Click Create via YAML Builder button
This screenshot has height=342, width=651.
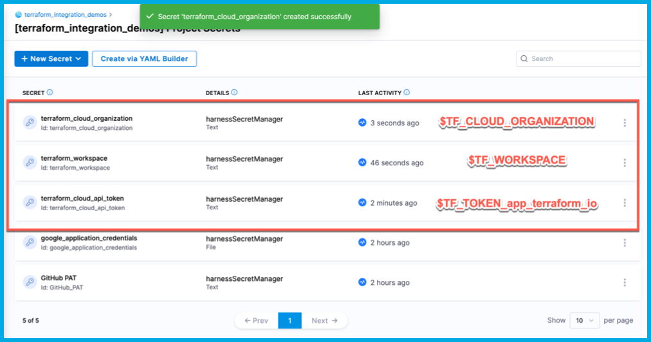[x=144, y=59]
